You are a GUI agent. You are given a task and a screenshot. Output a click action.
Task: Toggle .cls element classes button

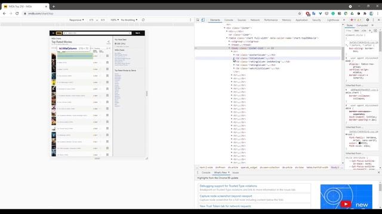[363, 30]
